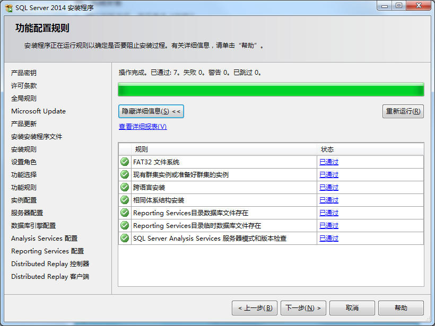435x326 pixels.
Task: Open 已通过 link for Reporting Services目录数据库文件存在
Action: 329,213
